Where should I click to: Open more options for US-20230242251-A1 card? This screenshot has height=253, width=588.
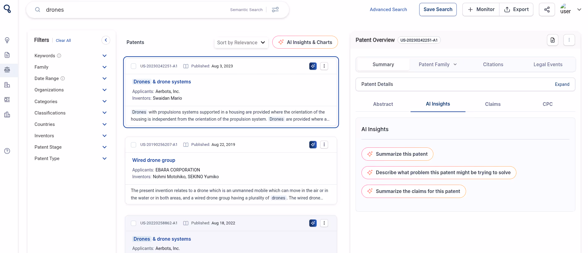pos(324,66)
